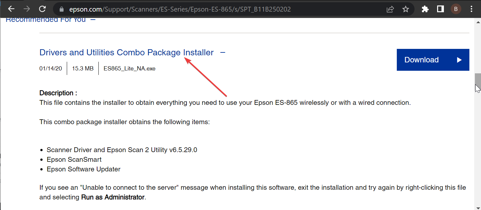The height and width of the screenshot is (210, 481).
Task: Click the play arrow on Download button
Action: coord(459,60)
